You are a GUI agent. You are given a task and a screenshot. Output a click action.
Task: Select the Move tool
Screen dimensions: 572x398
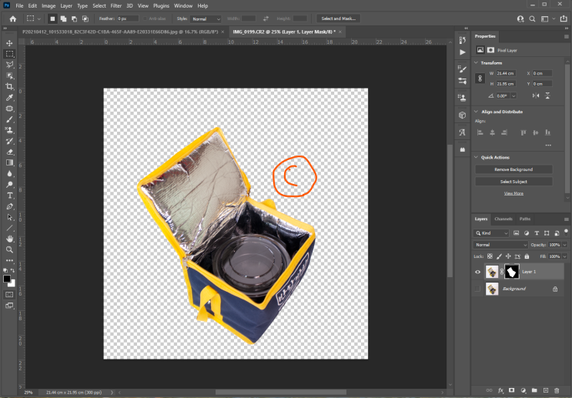click(9, 43)
